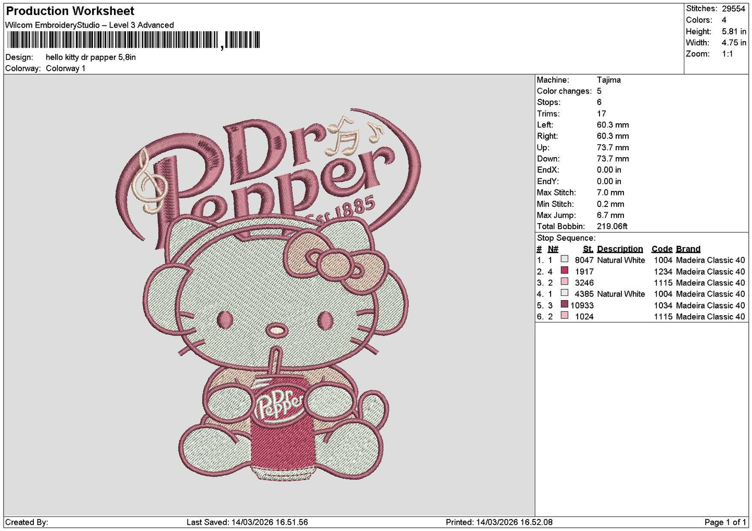Click the 'Code' column header
The width and height of the screenshot is (752, 531).
coord(661,249)
